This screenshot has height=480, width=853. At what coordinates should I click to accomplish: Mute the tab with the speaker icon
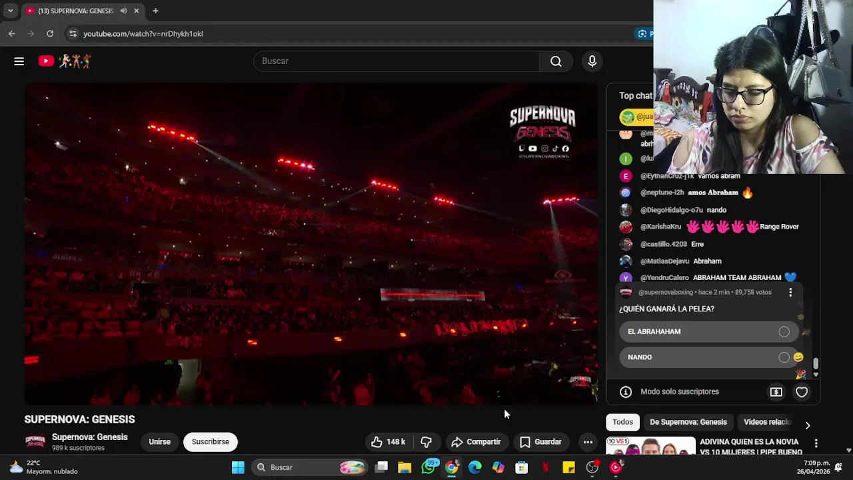pos(123,11)
